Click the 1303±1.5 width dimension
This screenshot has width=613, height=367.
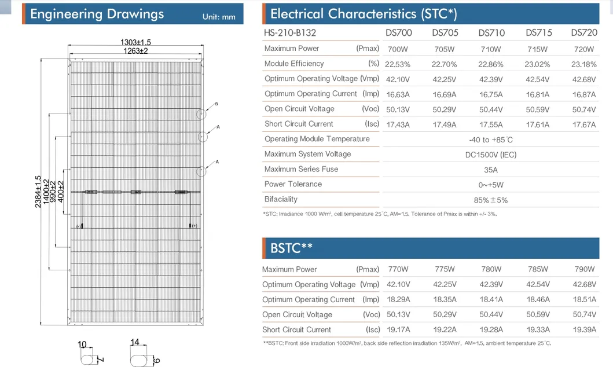tap(135, 42)
